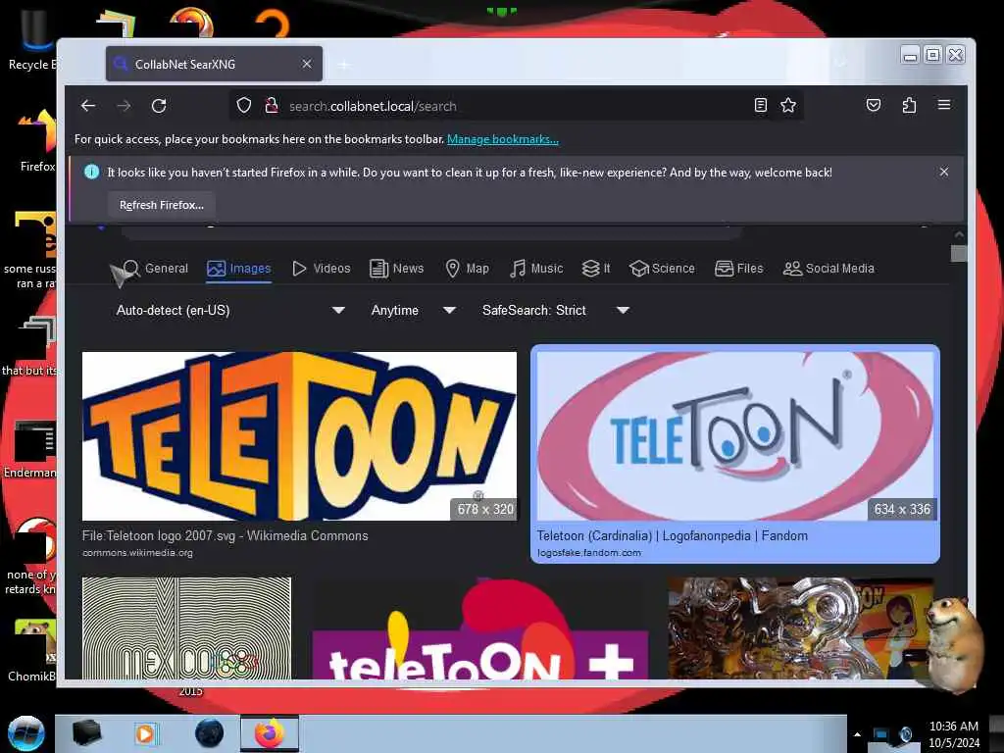1004x753 pixels.
Task: Open the Teletoon 2007 logo image result
Action: pyautogui.click(x=299, y=436)
